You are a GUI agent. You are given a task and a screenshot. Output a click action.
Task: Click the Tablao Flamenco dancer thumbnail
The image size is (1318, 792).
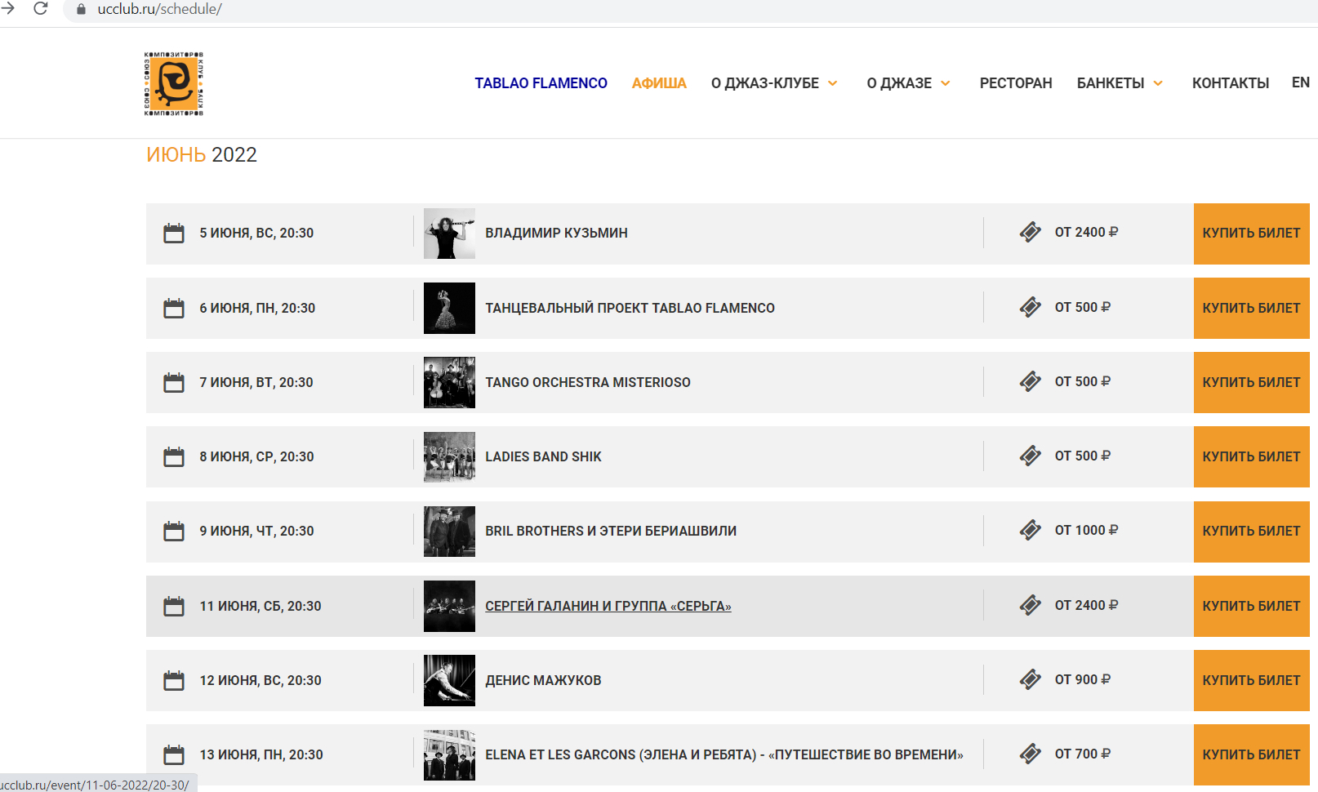pyautogui.click(x=449, y=308)
